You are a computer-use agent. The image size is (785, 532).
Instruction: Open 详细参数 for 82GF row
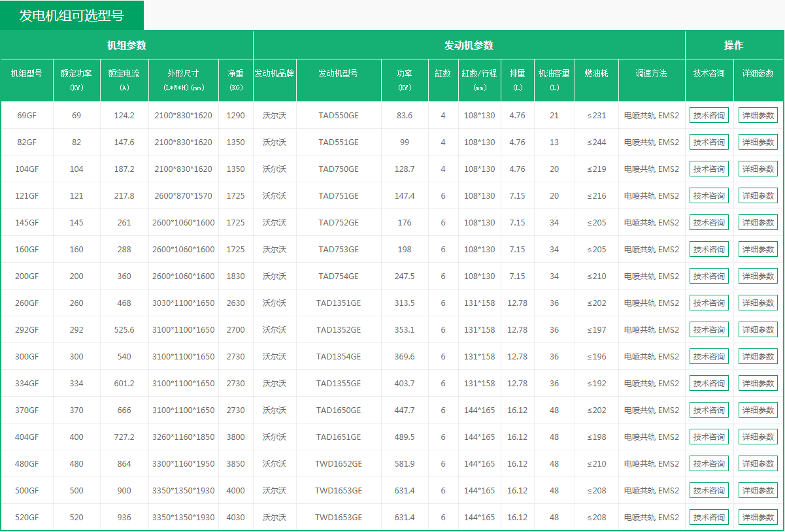pos(758,142)
